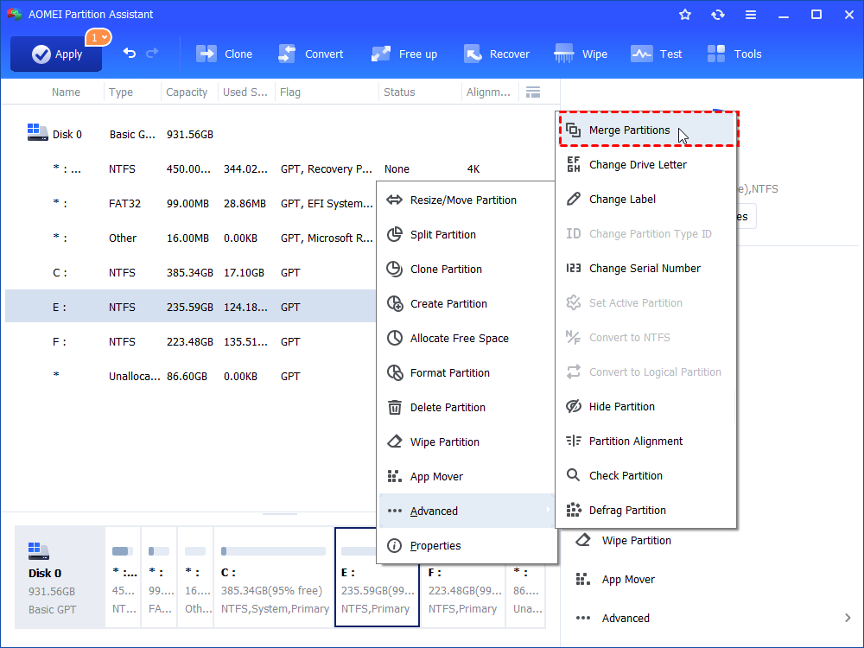Select the 16.00MB Other partition row
This screenshot has width=864, height=648.
point(190,238)
